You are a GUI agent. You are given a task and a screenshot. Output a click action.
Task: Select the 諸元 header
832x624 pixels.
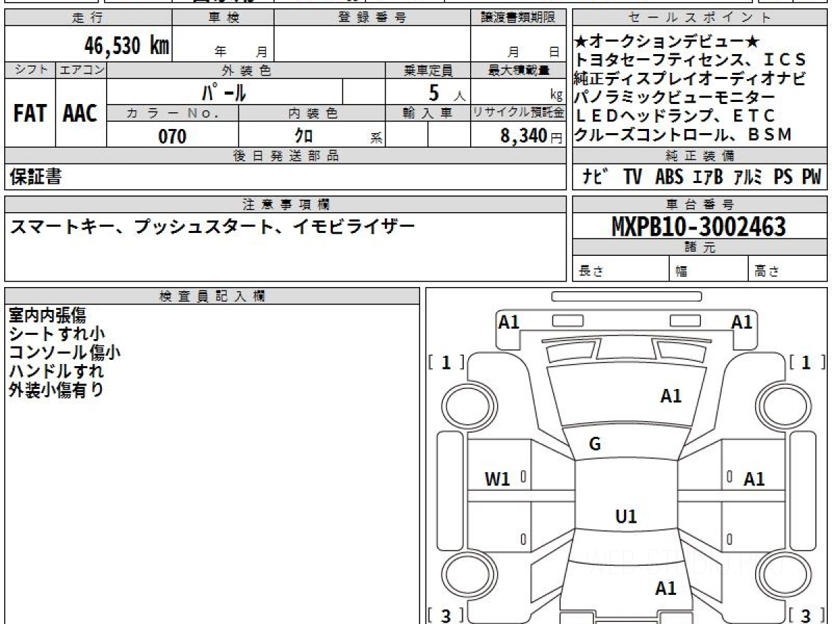pyautogui.click(x=700, y=248)
